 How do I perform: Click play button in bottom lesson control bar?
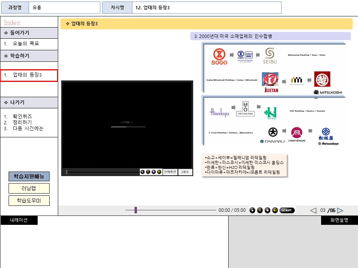click(252, 210)
